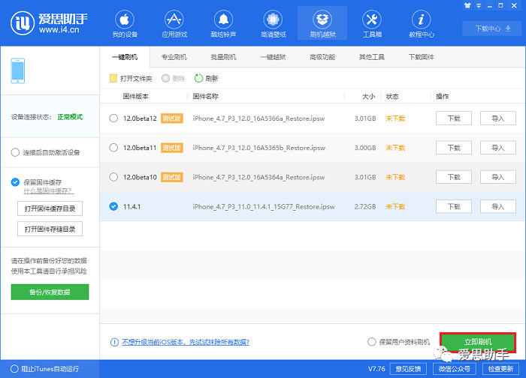Viewport: 526px width, 378px height.
Task: Download the 12.0beta11 firmware
Action: [x=454, y=148]
